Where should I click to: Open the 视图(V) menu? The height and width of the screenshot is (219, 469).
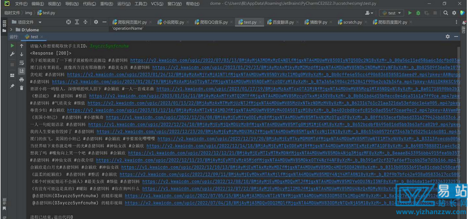coord(54,4)
